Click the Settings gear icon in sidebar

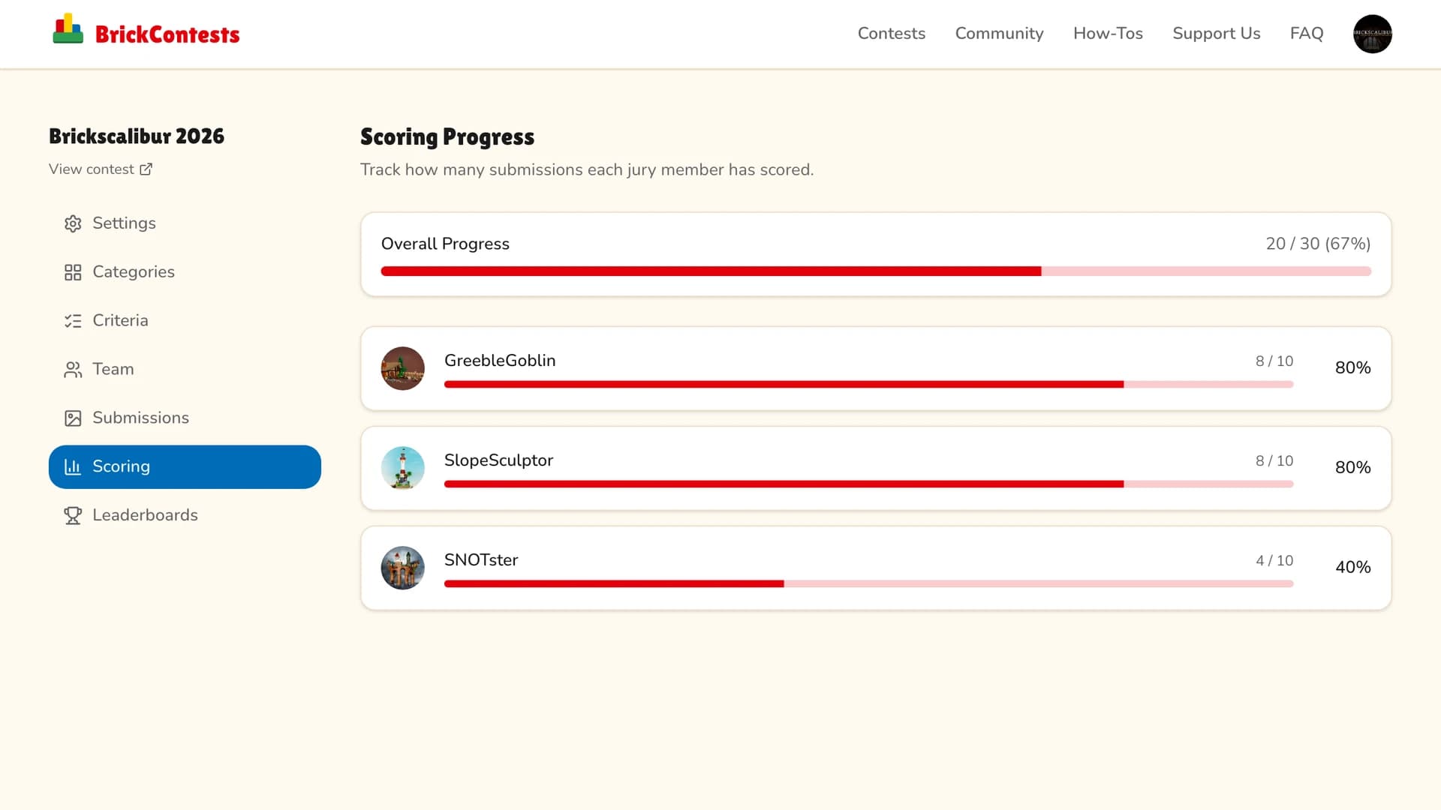click(73, 223)
